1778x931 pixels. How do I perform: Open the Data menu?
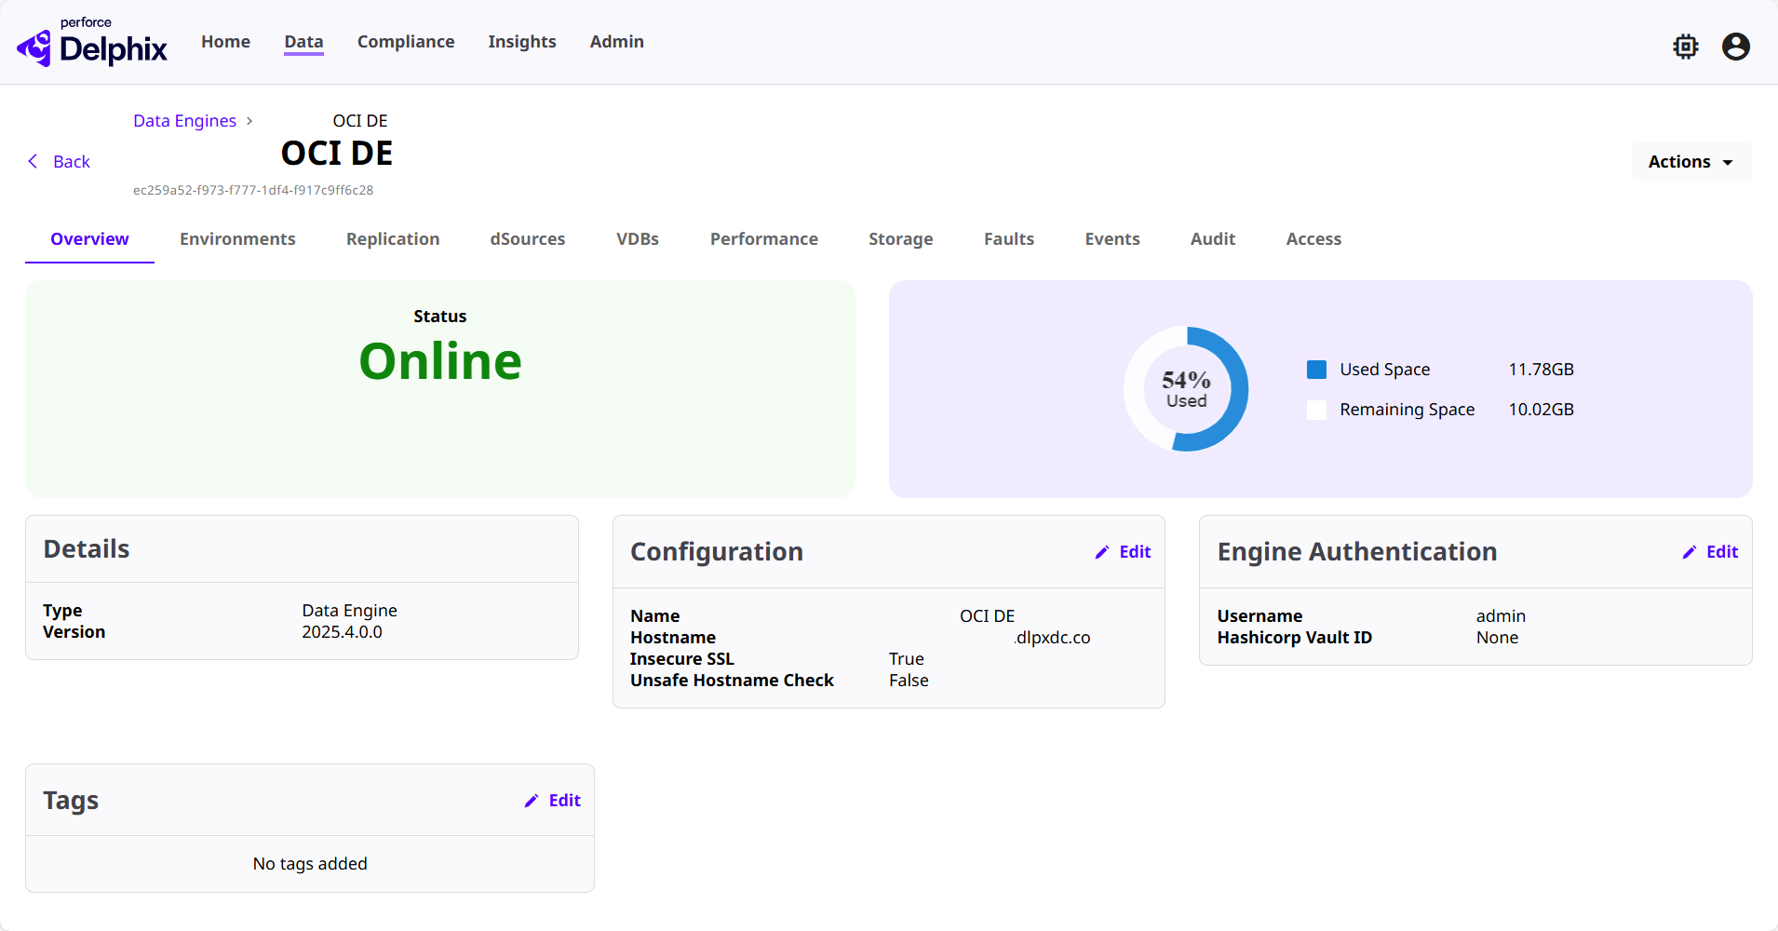click(303, 42)
